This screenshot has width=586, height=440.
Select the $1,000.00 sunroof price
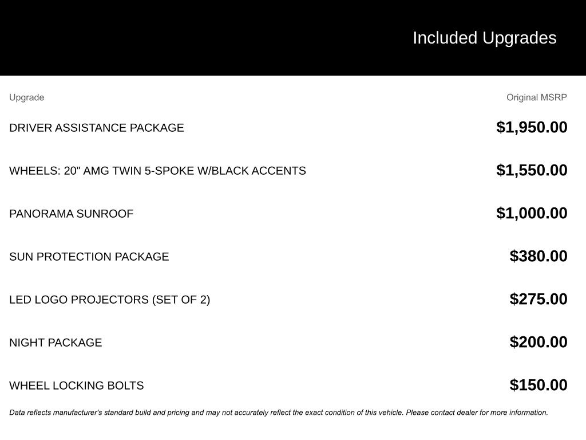coord(532,213)
